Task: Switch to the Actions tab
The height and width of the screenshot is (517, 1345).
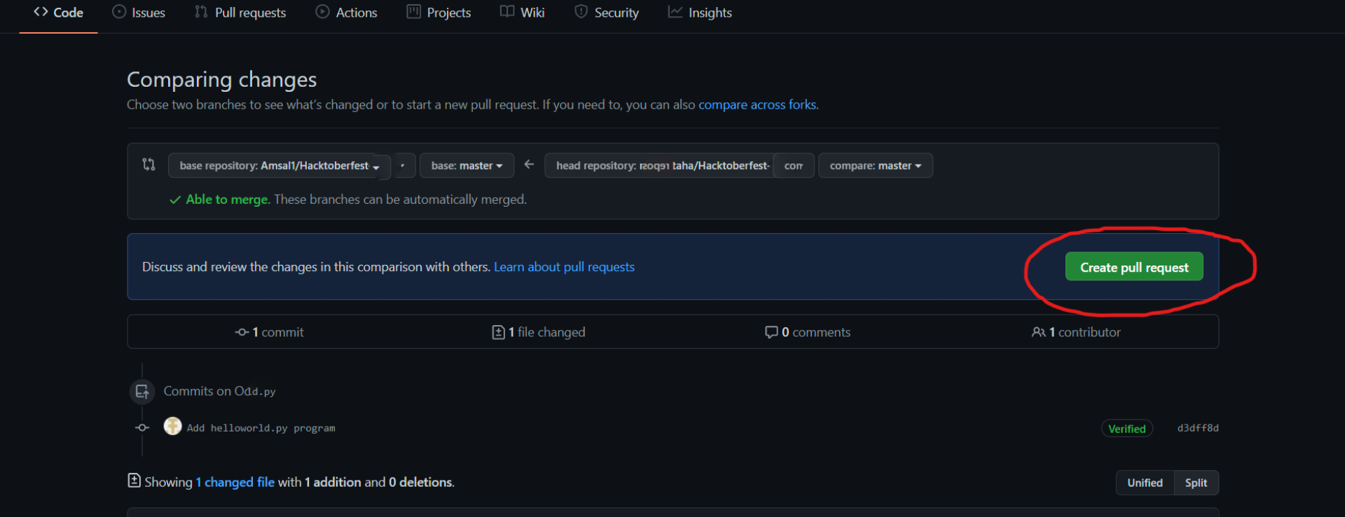Action: tap(347, 13)
